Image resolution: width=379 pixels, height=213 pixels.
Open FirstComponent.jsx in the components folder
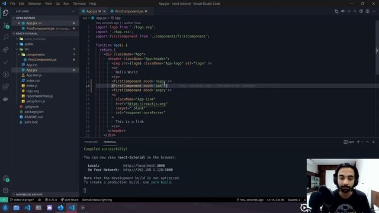[42, 60]
